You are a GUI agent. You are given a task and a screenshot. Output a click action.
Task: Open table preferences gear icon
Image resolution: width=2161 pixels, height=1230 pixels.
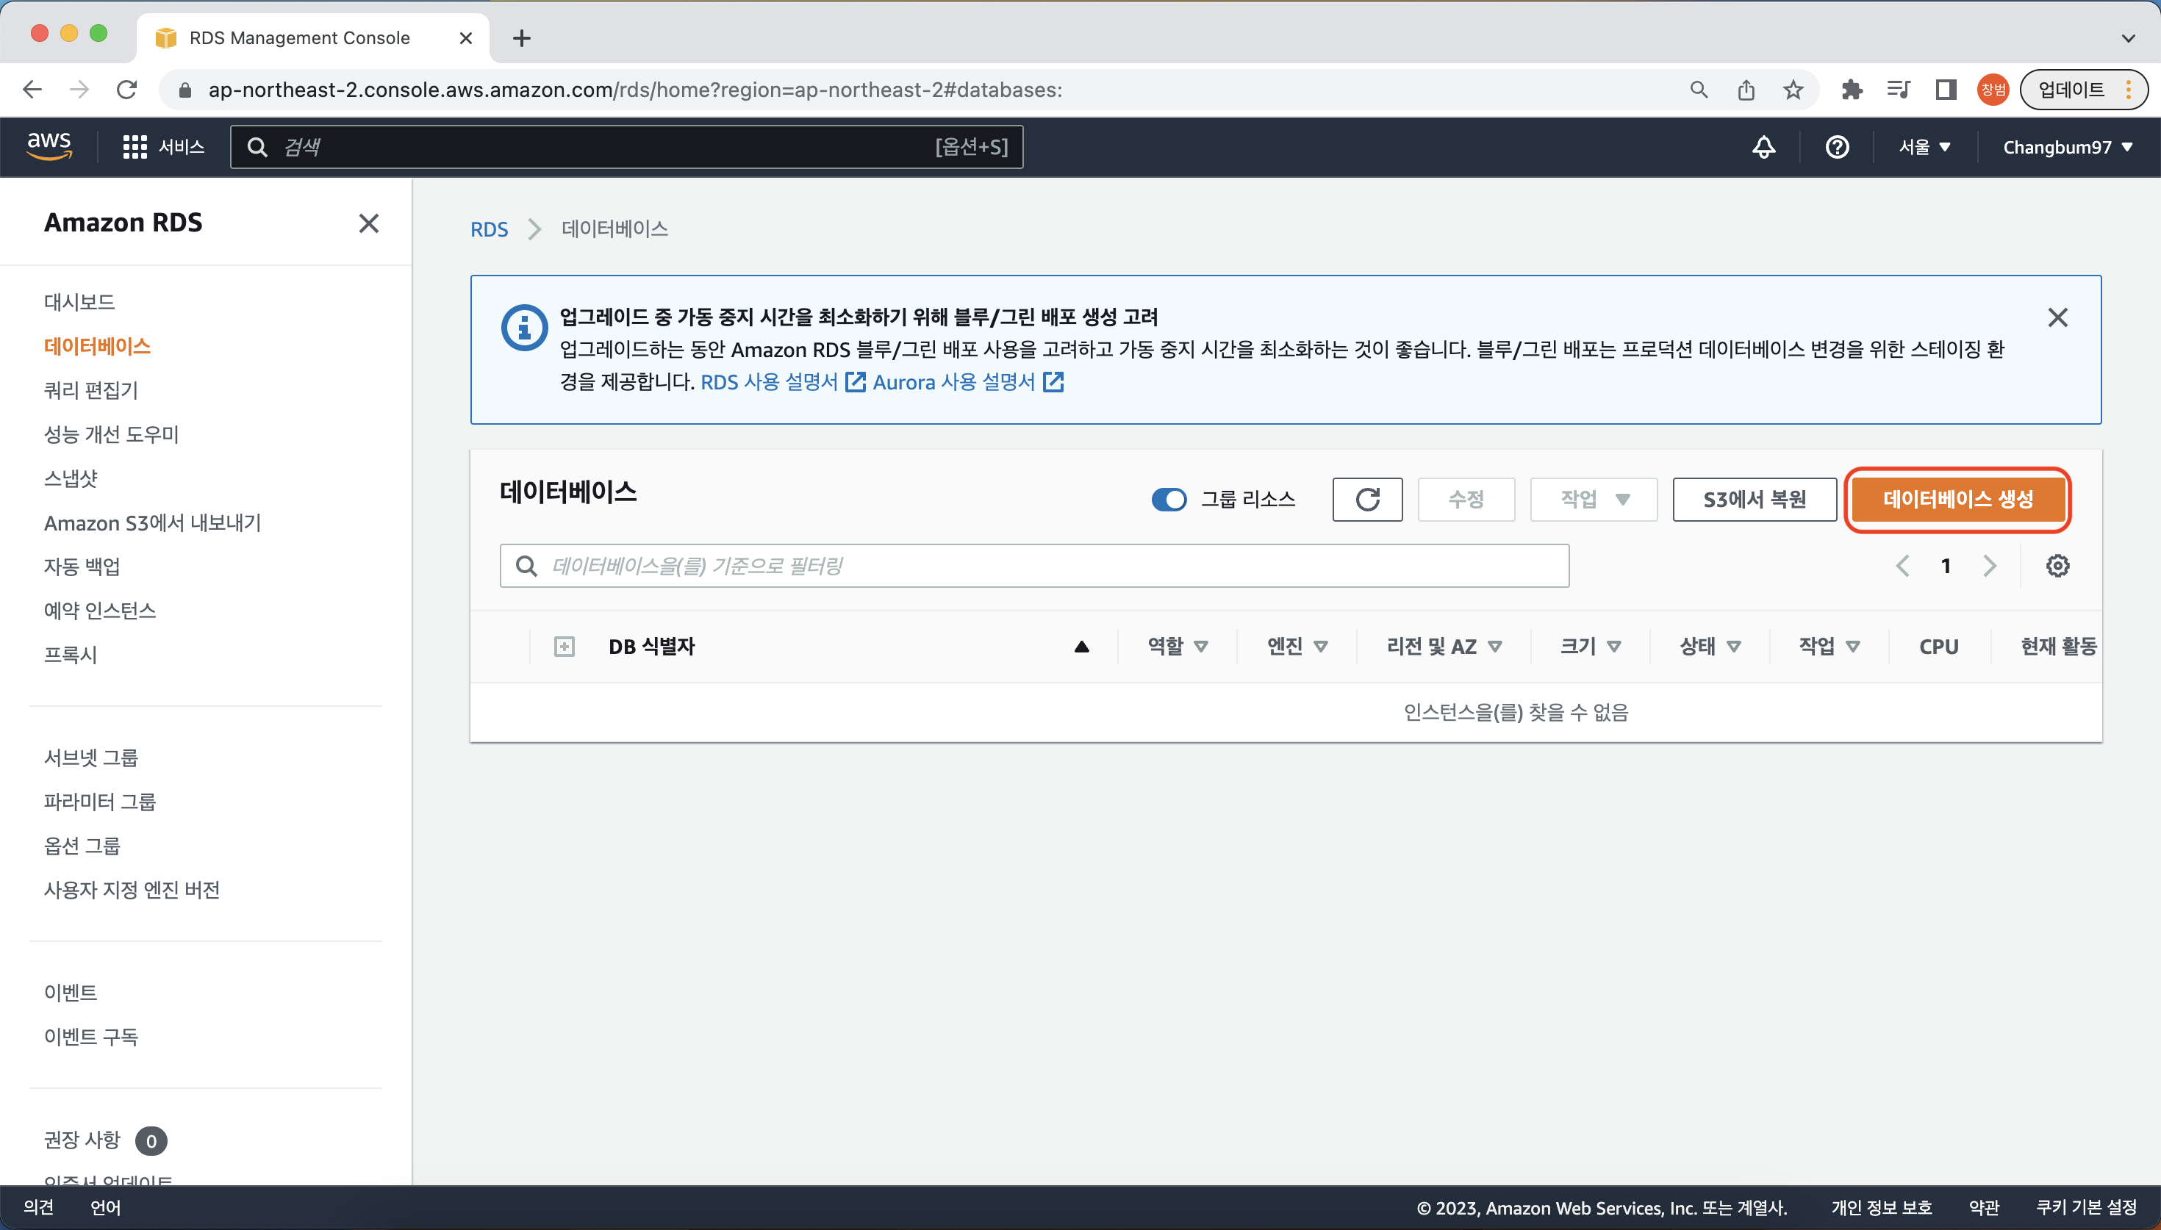(2057, 566)
